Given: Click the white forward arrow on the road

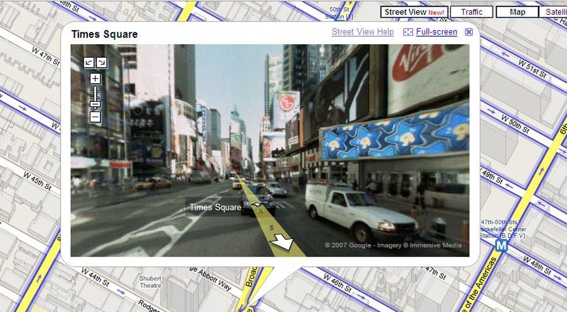Looking at the screenshot, I should pyautogui.click(x=282, y=242).
